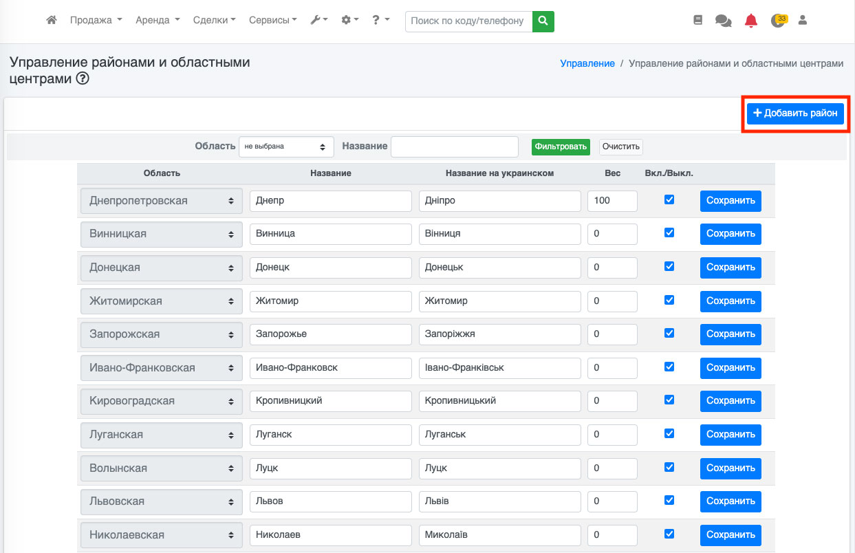This screenshot has height=553, width=855.
Task: Open the book icon in header
Action: coord(698,21)
